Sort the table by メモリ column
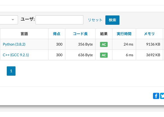This screenshot has height=117, width=164. 149,34
